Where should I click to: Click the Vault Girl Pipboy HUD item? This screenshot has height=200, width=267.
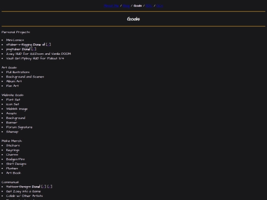click(x=35, y=58)
